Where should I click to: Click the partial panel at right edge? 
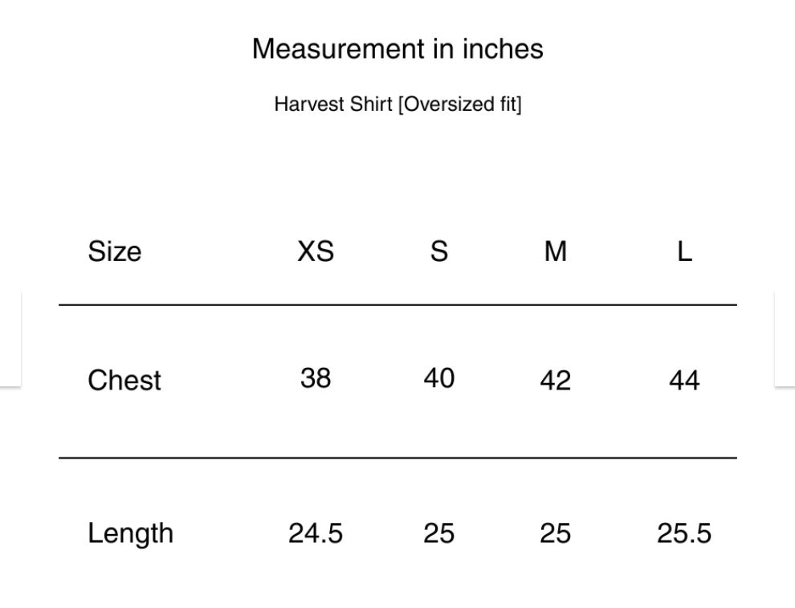coord(785,339)
